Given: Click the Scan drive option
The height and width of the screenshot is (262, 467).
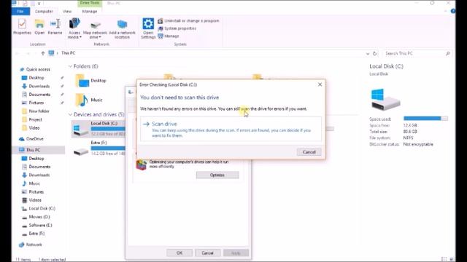Looking at the screenshot, I should pos(231,129).
